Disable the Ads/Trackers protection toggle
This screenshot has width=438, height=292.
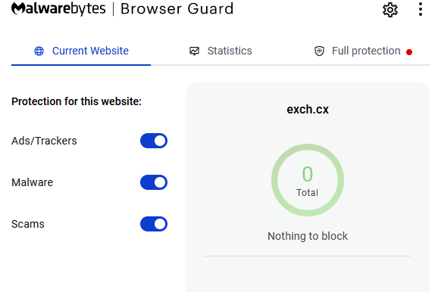[x=154, y=141]
